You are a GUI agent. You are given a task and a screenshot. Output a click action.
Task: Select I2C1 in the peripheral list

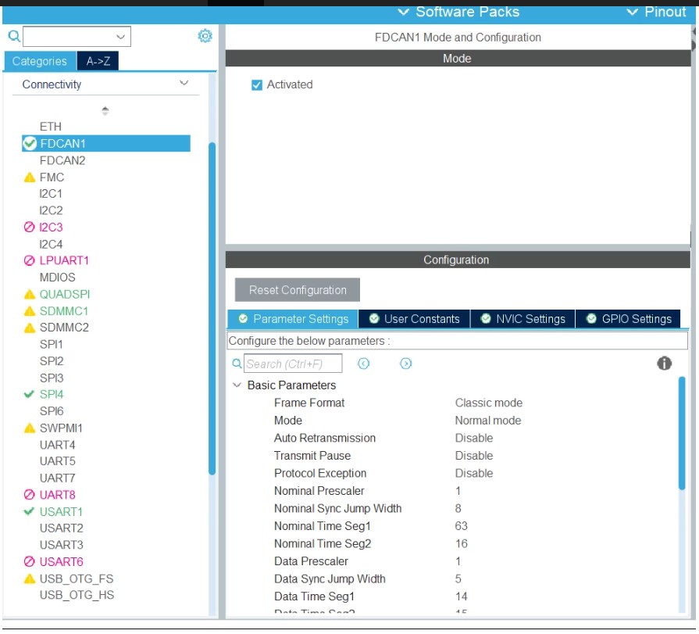coord(51,194)
